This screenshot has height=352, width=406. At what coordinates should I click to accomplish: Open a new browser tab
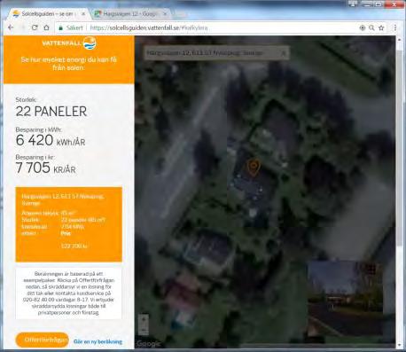(x=180, y=14)
